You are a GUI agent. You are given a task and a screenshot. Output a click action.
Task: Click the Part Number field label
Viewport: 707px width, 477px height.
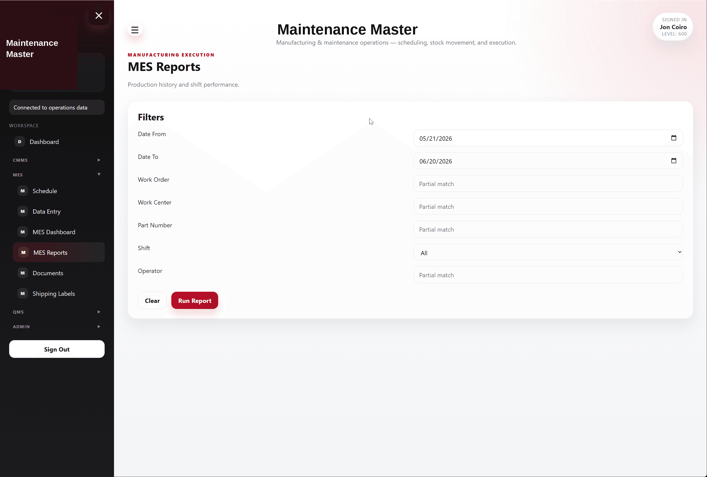[x=155, y=225]
